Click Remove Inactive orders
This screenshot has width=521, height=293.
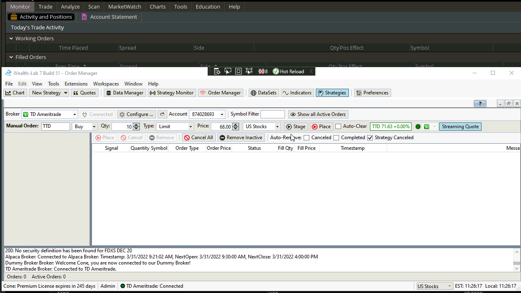point(241,138)
